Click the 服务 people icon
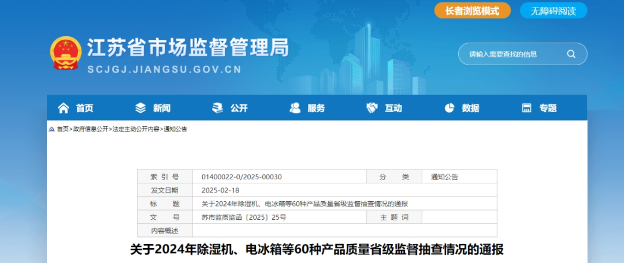Image resolution: width=624 pixels, height=263 pixels. coord(295,108)
